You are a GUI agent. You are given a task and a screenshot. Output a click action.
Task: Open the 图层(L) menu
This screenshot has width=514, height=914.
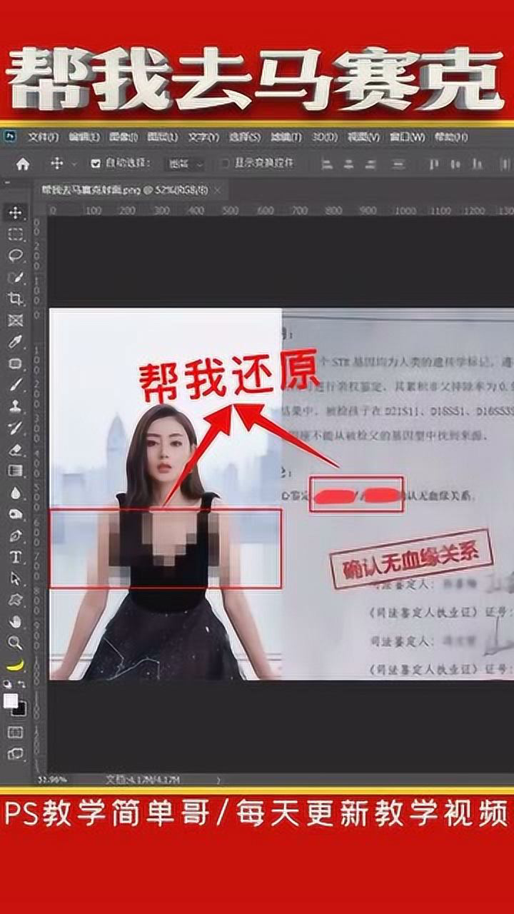coord(163,136)
